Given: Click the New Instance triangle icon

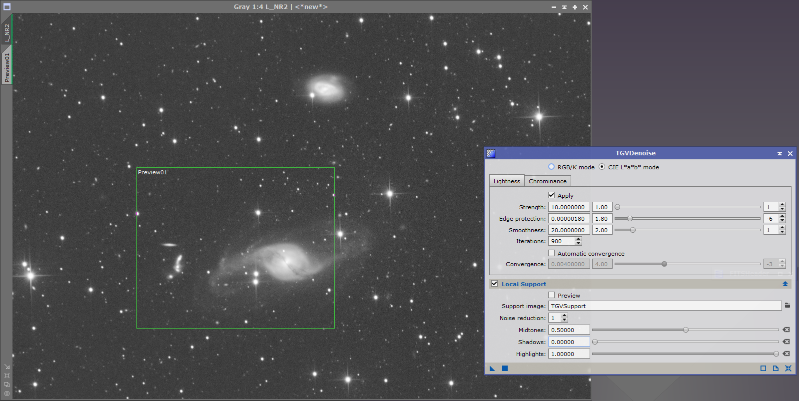Looking at the screenshot, I should coord(492,369).
